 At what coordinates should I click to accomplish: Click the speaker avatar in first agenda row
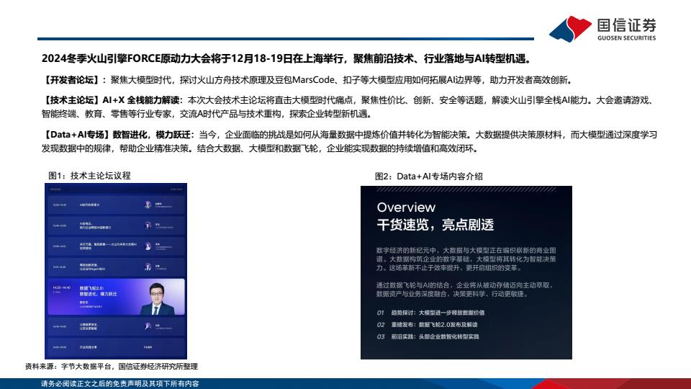point(148,205)
